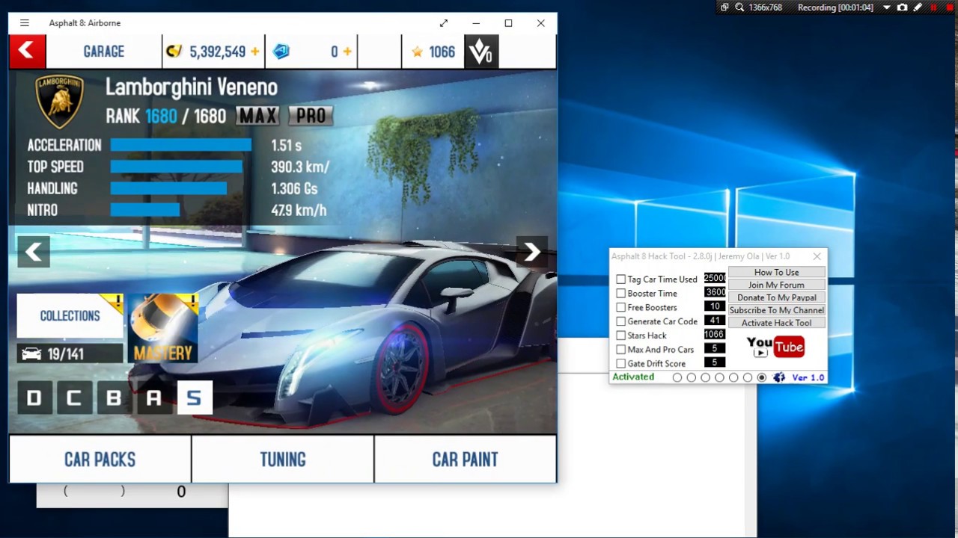Switch to class C cars

coord(73,398)
